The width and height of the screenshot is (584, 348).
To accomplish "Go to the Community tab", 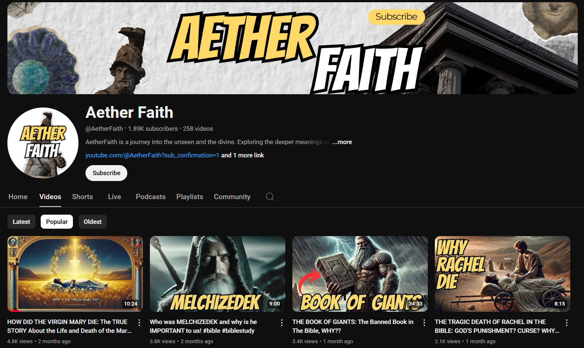I will pyautogui.click(x=232, y=197).
